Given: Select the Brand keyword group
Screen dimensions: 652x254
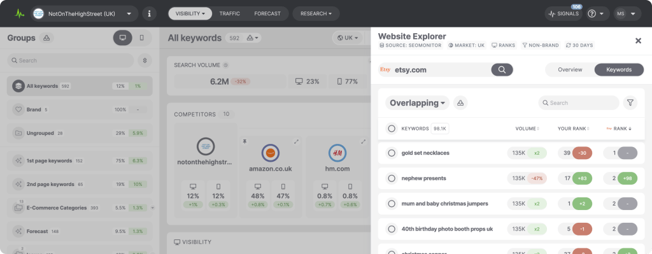Looking at the screenshot, I should tap(80, 109).
